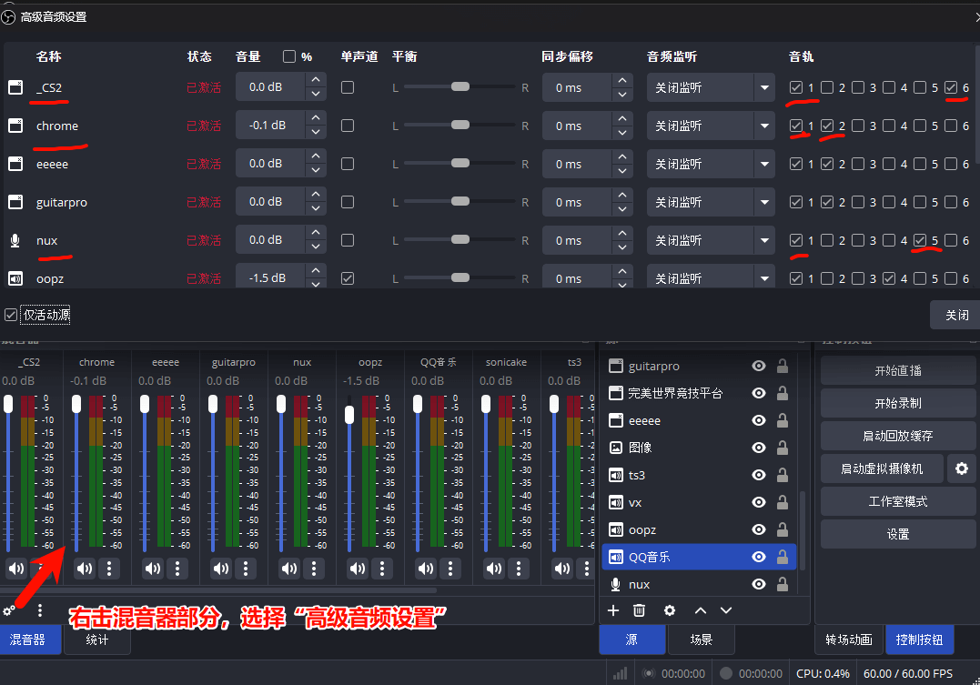Uncheck track 6 for _CS2
Image resolution: width=980 pixels, height=685 pixels.
[951, 87]
